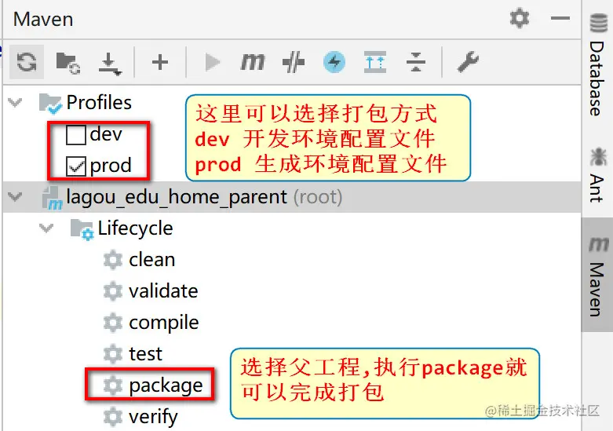Open the Ant side tab
This screenshot has width=613, height=431.
pyautogui.click(x=598, y=175)
